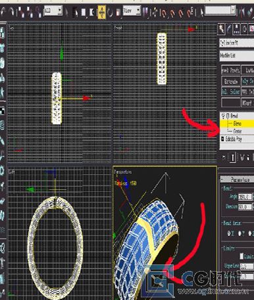This screenshot has width=254, height=300.
Task: Switch to the Display command panel tab
Action: click(251, 29)
